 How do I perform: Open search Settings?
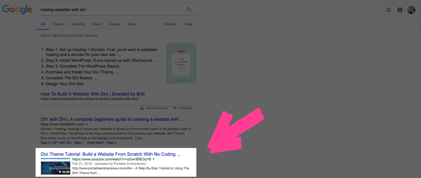coord(170,24)
